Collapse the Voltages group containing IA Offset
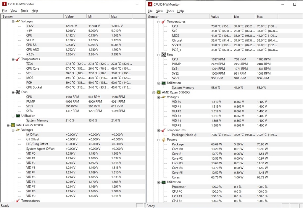 (13, 130)
